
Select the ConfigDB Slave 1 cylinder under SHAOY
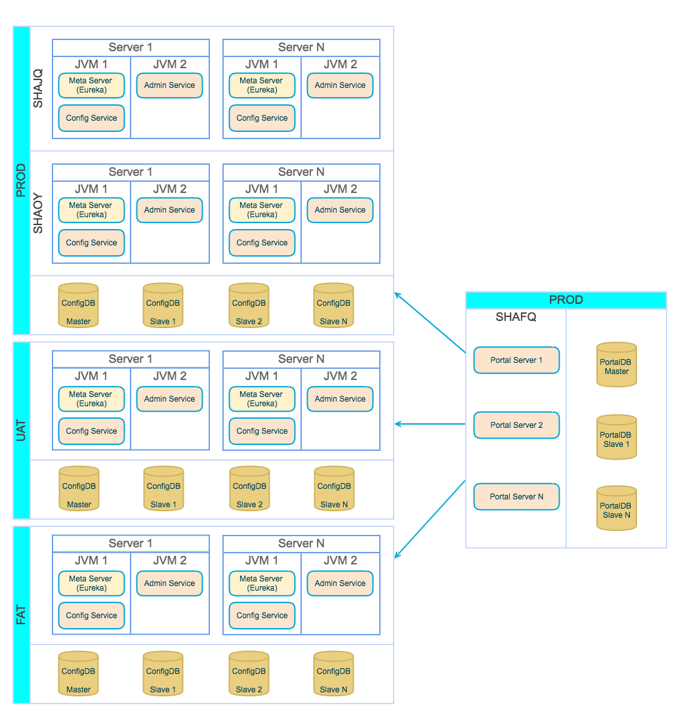point(163,305)
